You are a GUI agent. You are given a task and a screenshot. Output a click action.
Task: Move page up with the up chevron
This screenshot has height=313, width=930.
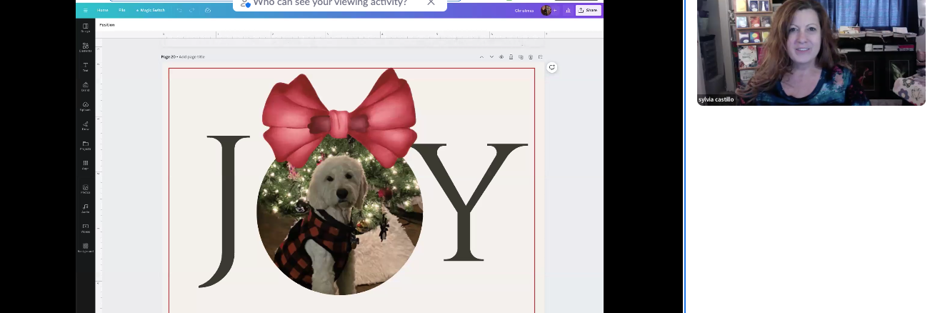[x=481, y=56]
